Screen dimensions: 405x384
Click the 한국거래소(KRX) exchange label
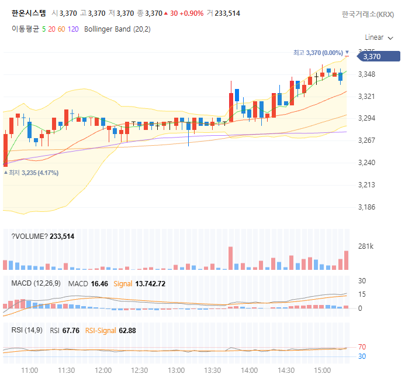click(368, 14)
